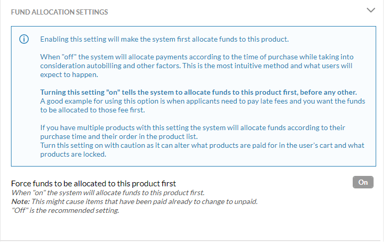
Task: Click the bold "Turning this setting on" sentence
Action: click(x=199, y=92)
